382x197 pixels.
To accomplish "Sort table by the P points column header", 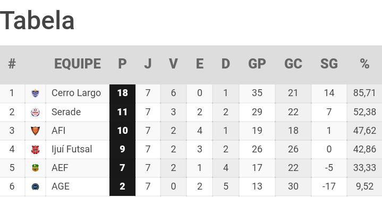I will [122, 64].
